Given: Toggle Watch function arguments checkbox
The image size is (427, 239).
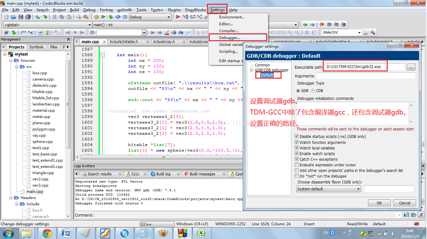Looking at the screenshot, I should click(x=297, y=142).
